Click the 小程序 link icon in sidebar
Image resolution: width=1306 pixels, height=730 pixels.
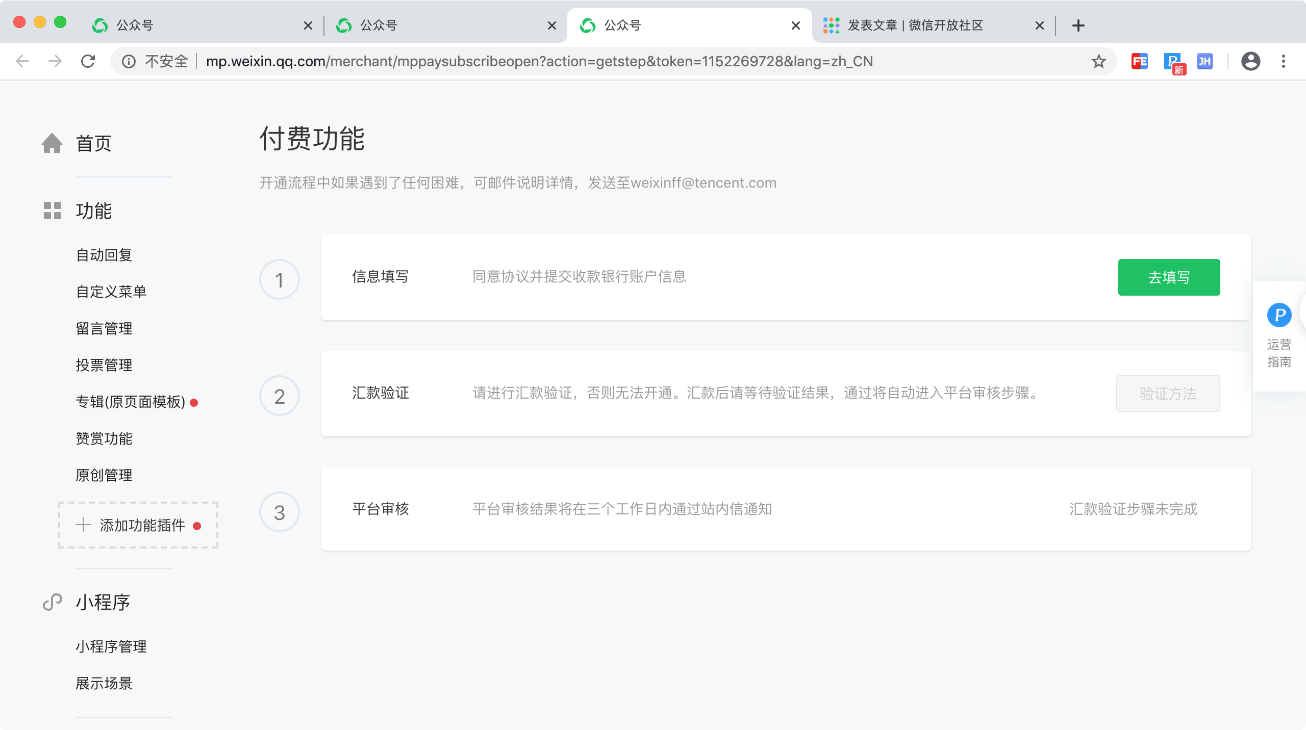[x=52, y=602]
